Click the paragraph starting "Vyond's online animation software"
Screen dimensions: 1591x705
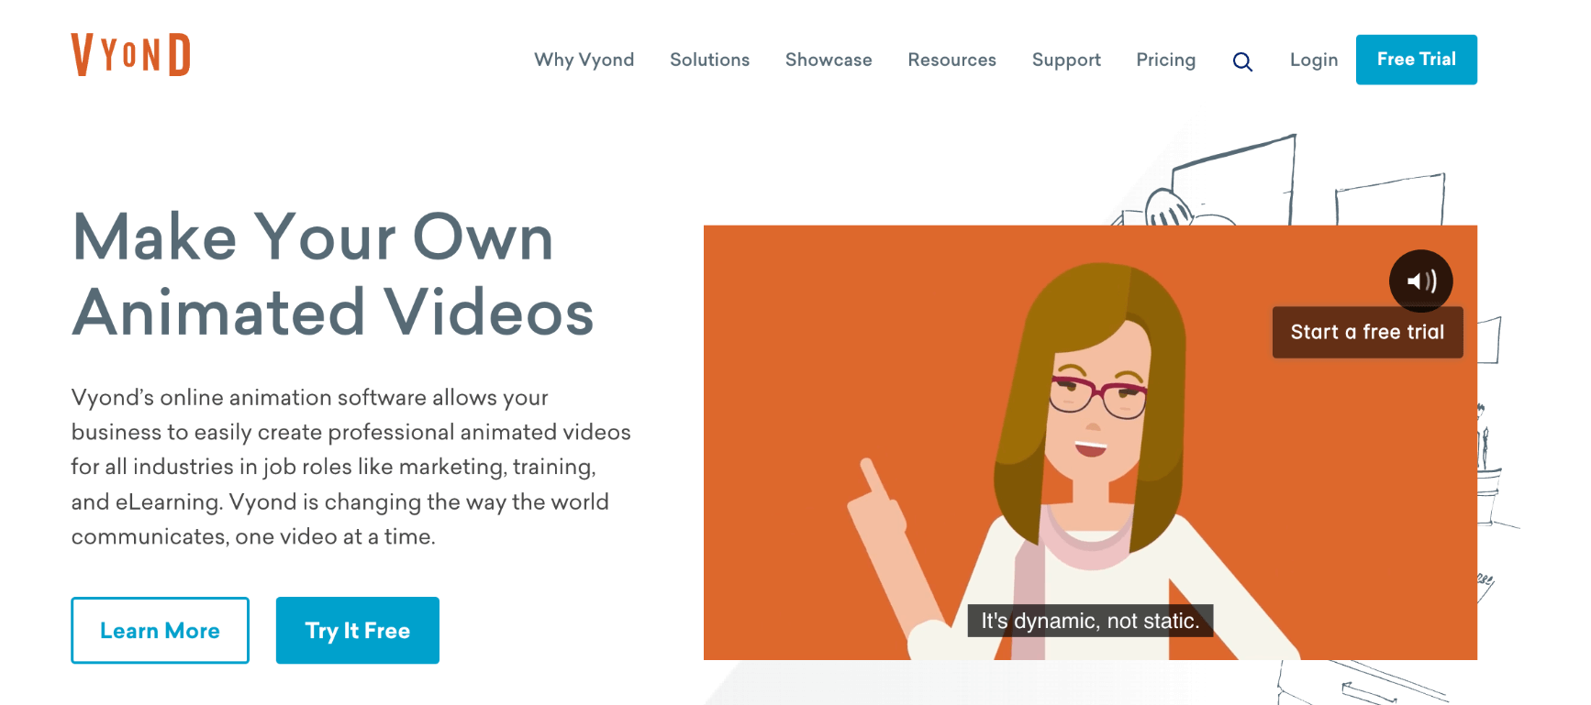click(351, 467)
